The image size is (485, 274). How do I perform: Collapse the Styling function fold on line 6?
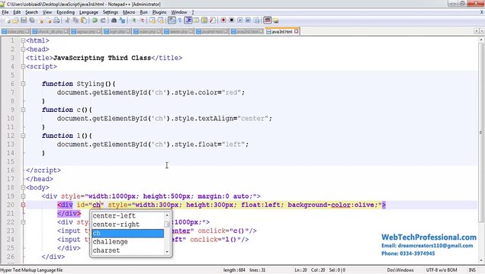pos(23,84)
